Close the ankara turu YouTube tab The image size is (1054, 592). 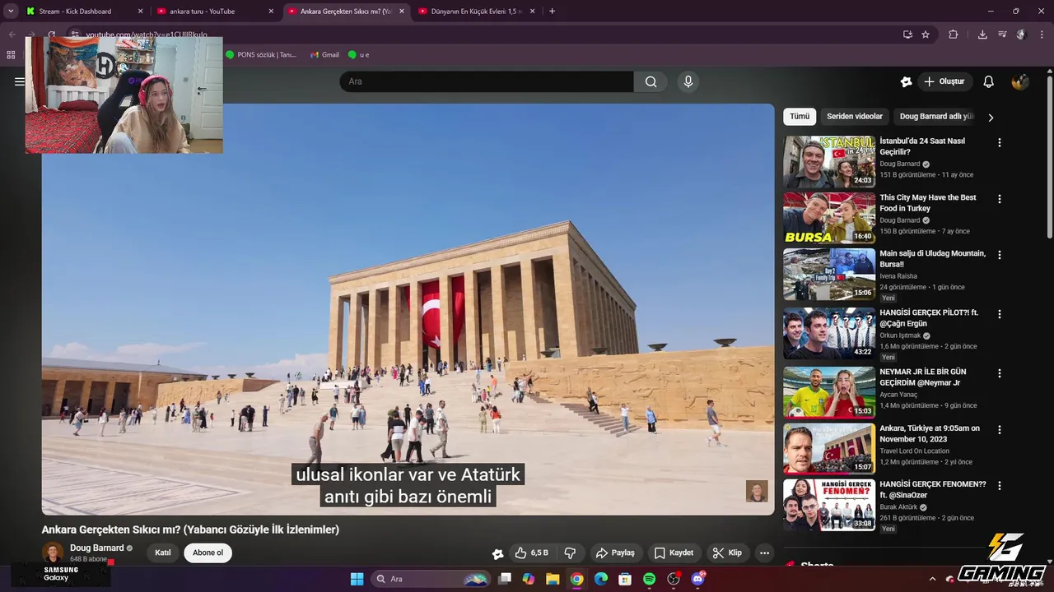[271, 12]
